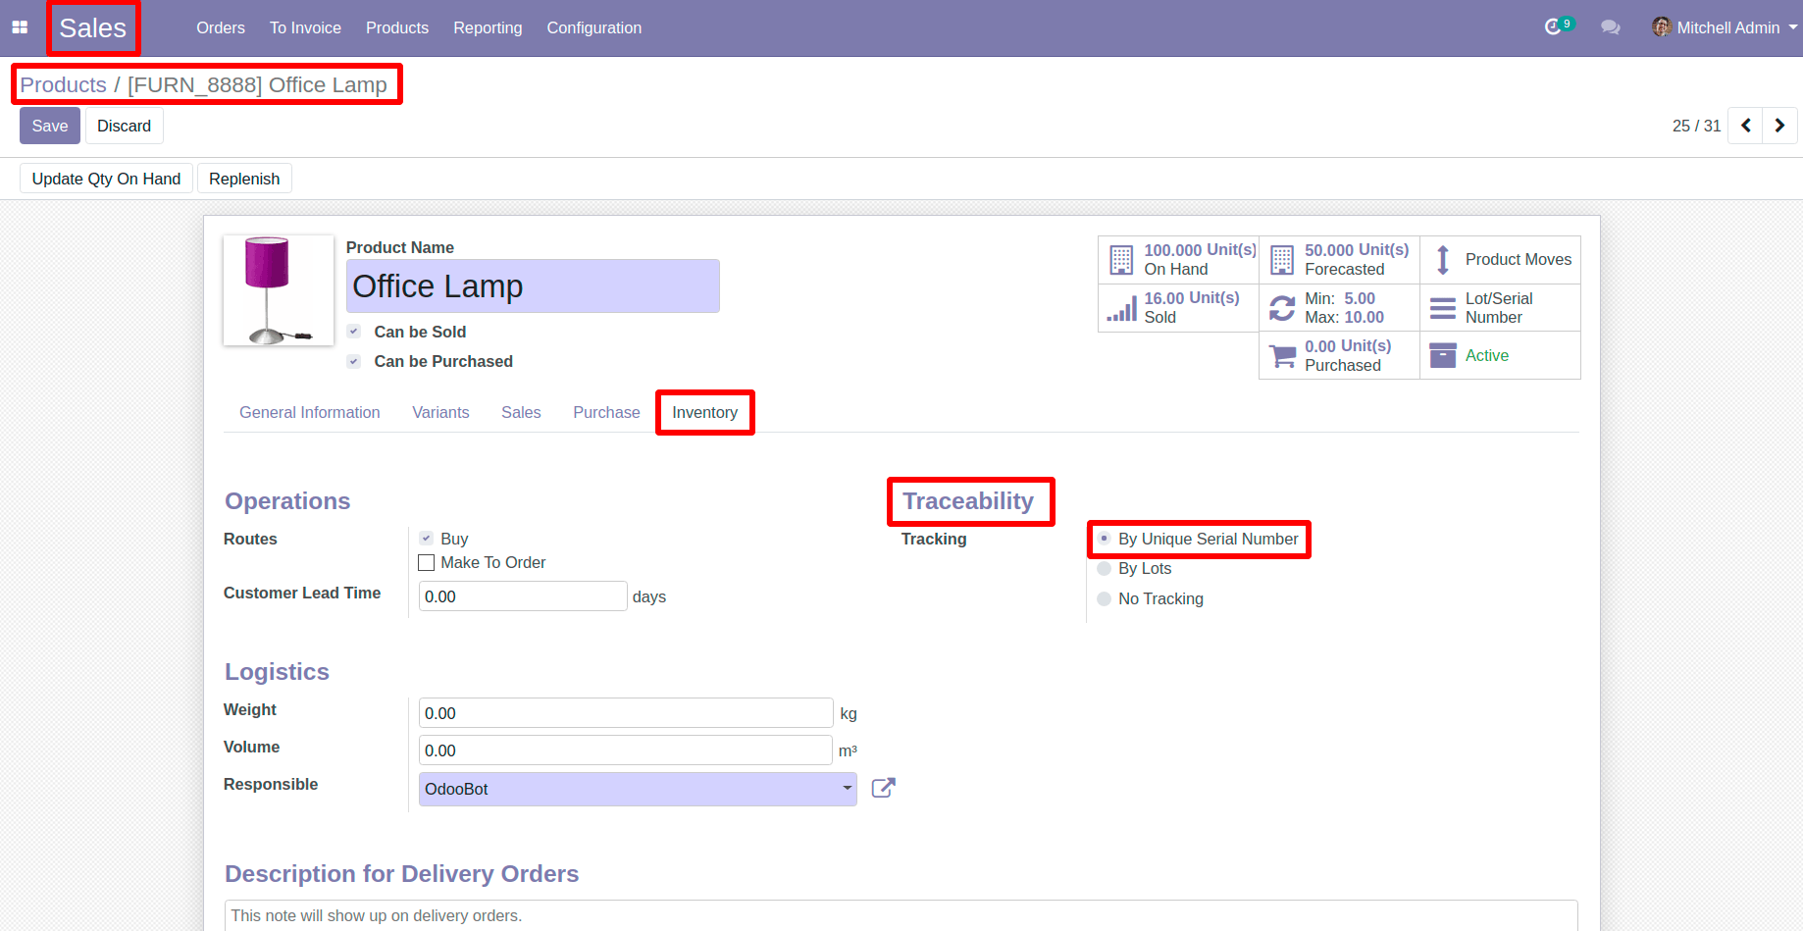Open 0.00 Units Purchased stat
1803x931 pixels.
[1339, 355]
